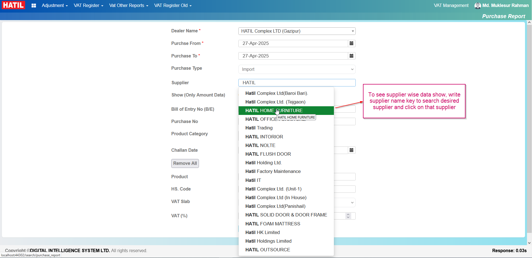Image resolution: width=532 pixels, height=258 pixels.
Task: Open the grid apps menu icon
Action: point(34,6)
